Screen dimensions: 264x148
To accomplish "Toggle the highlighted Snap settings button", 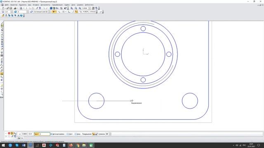I will (x=54, y=12).
